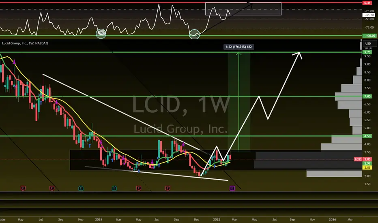This screenshot has width=378, height=223.
Task: Click the red earnings marker above May 2024
Action: (139, 188)
